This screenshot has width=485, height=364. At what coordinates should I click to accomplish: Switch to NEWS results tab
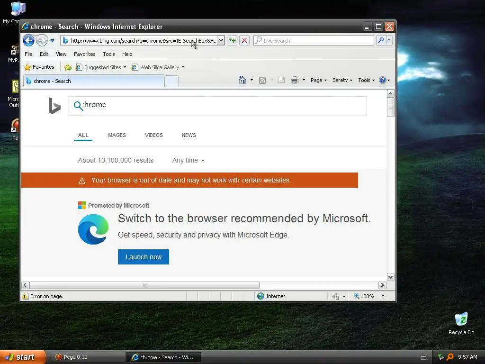tap(189, 135)
